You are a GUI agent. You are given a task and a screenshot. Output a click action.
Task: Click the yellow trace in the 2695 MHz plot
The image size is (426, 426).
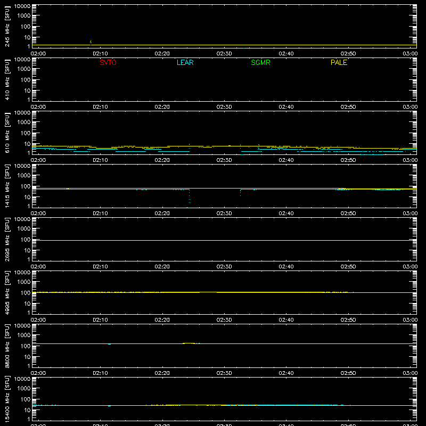coord(224,241)
